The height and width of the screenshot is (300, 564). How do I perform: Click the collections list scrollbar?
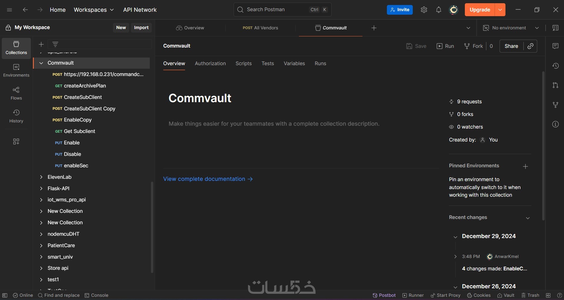152,227
